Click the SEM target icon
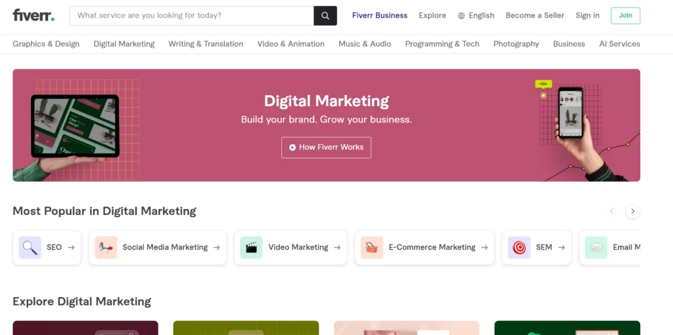 point(519,247)
